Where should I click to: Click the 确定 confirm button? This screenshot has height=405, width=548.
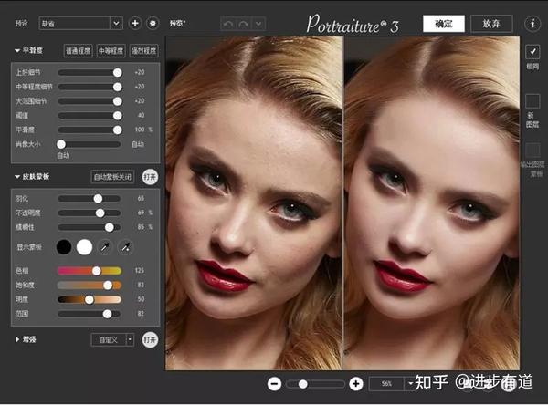pyautogui.click(x=444, y=24)
